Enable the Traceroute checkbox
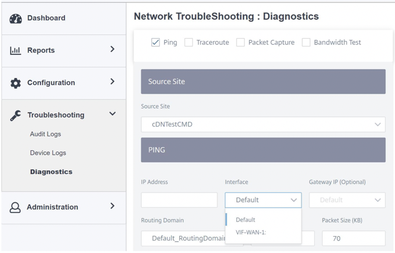Viewport: 395px width, 253px height. [189, 42]
